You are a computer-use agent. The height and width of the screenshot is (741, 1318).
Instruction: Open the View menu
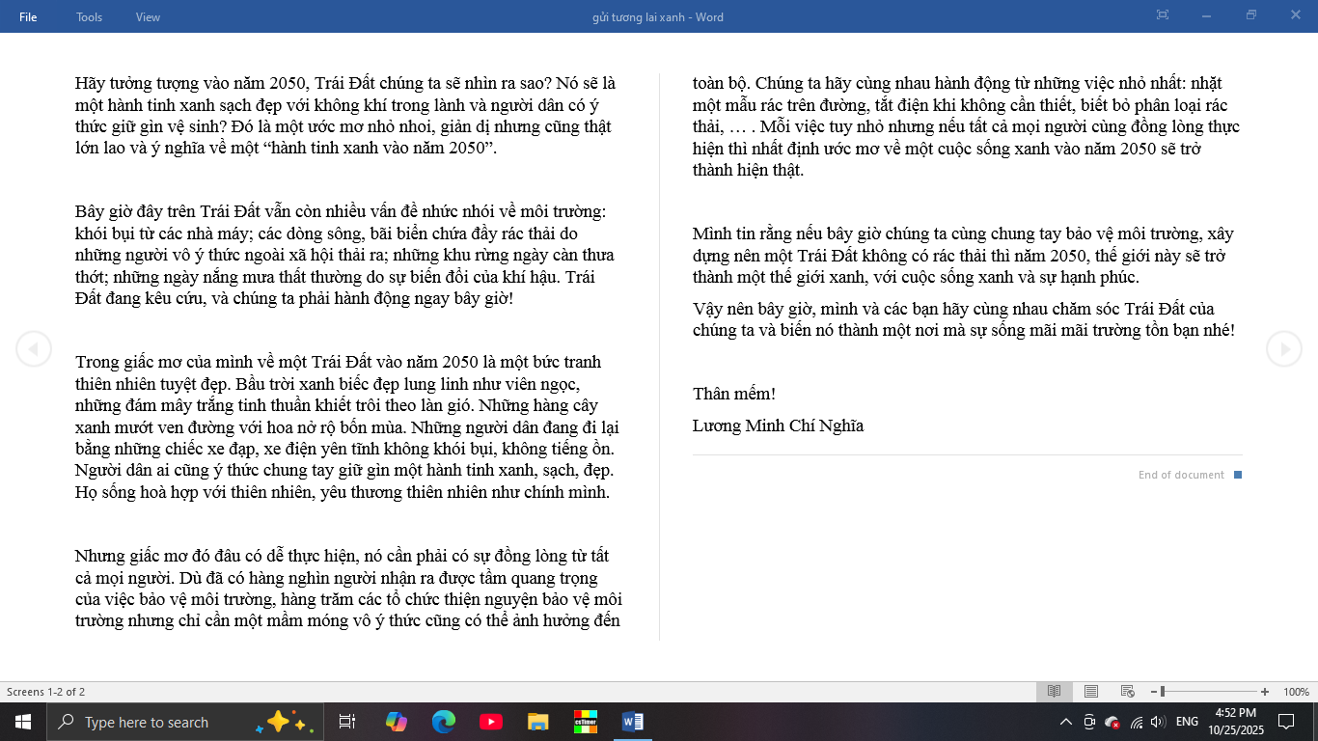click(x=149, y=16)
